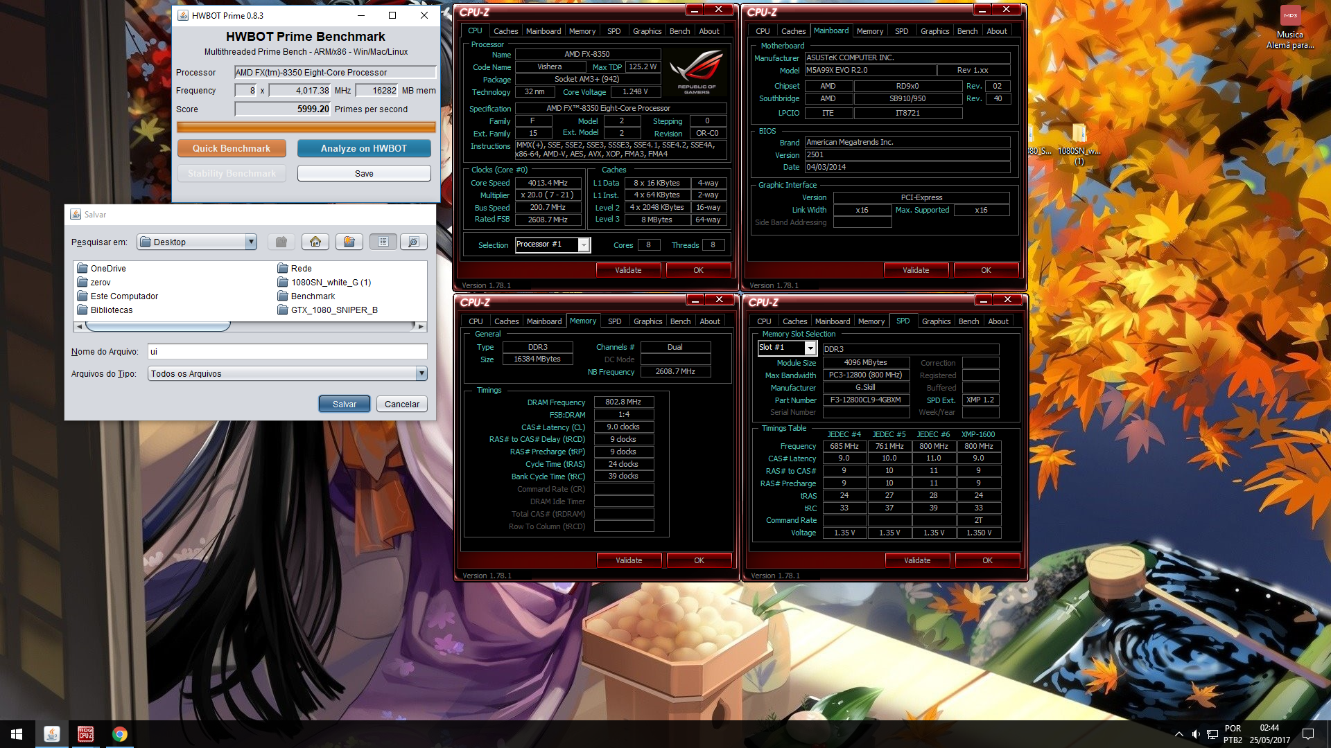Switch to details view in Salvar dialog

413,242
